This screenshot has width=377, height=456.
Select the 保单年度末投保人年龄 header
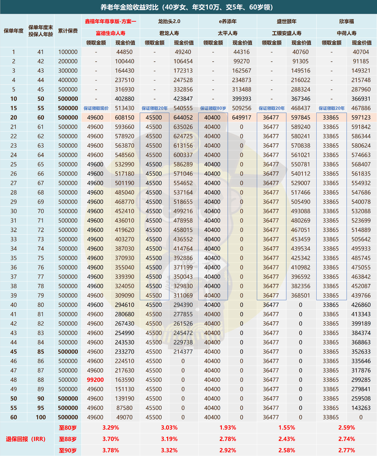41,31
